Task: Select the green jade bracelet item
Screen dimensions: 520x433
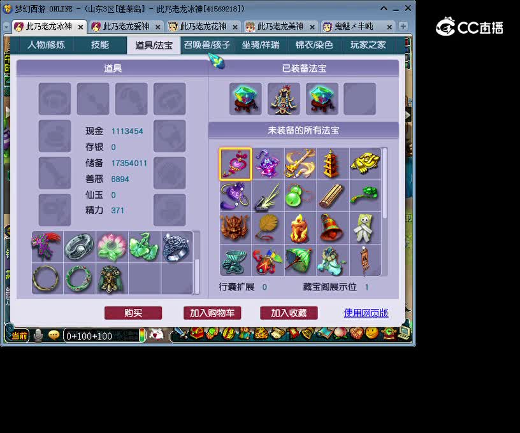Action: [x=80, y=279]
